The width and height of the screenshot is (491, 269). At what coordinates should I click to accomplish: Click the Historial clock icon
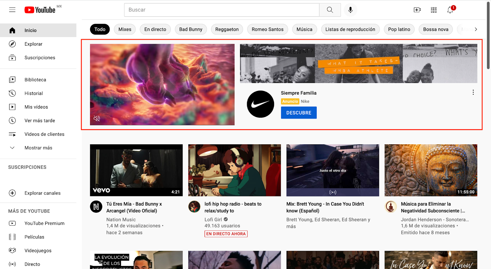click(x=12, y=93)
